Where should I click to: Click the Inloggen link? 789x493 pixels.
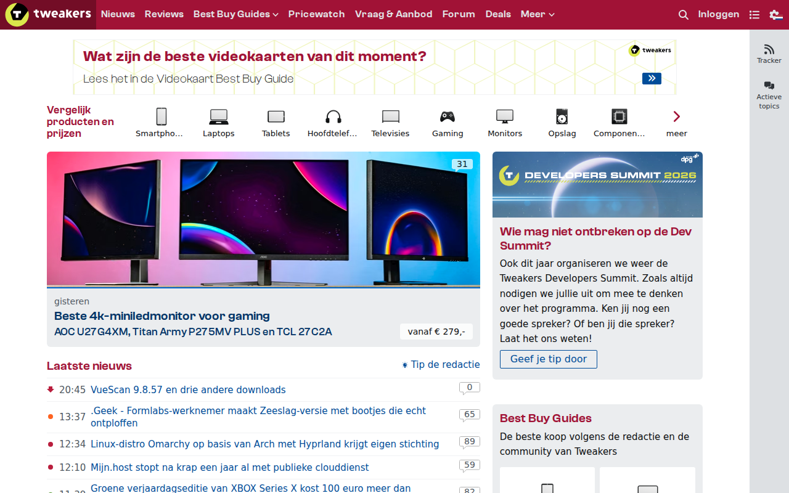(719, 14)
